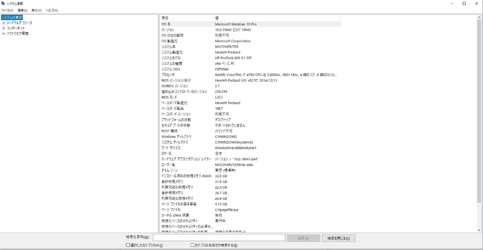Select ロケール row label
The height and width of the screenshot is (250, 483).
(x=166, y=154)
